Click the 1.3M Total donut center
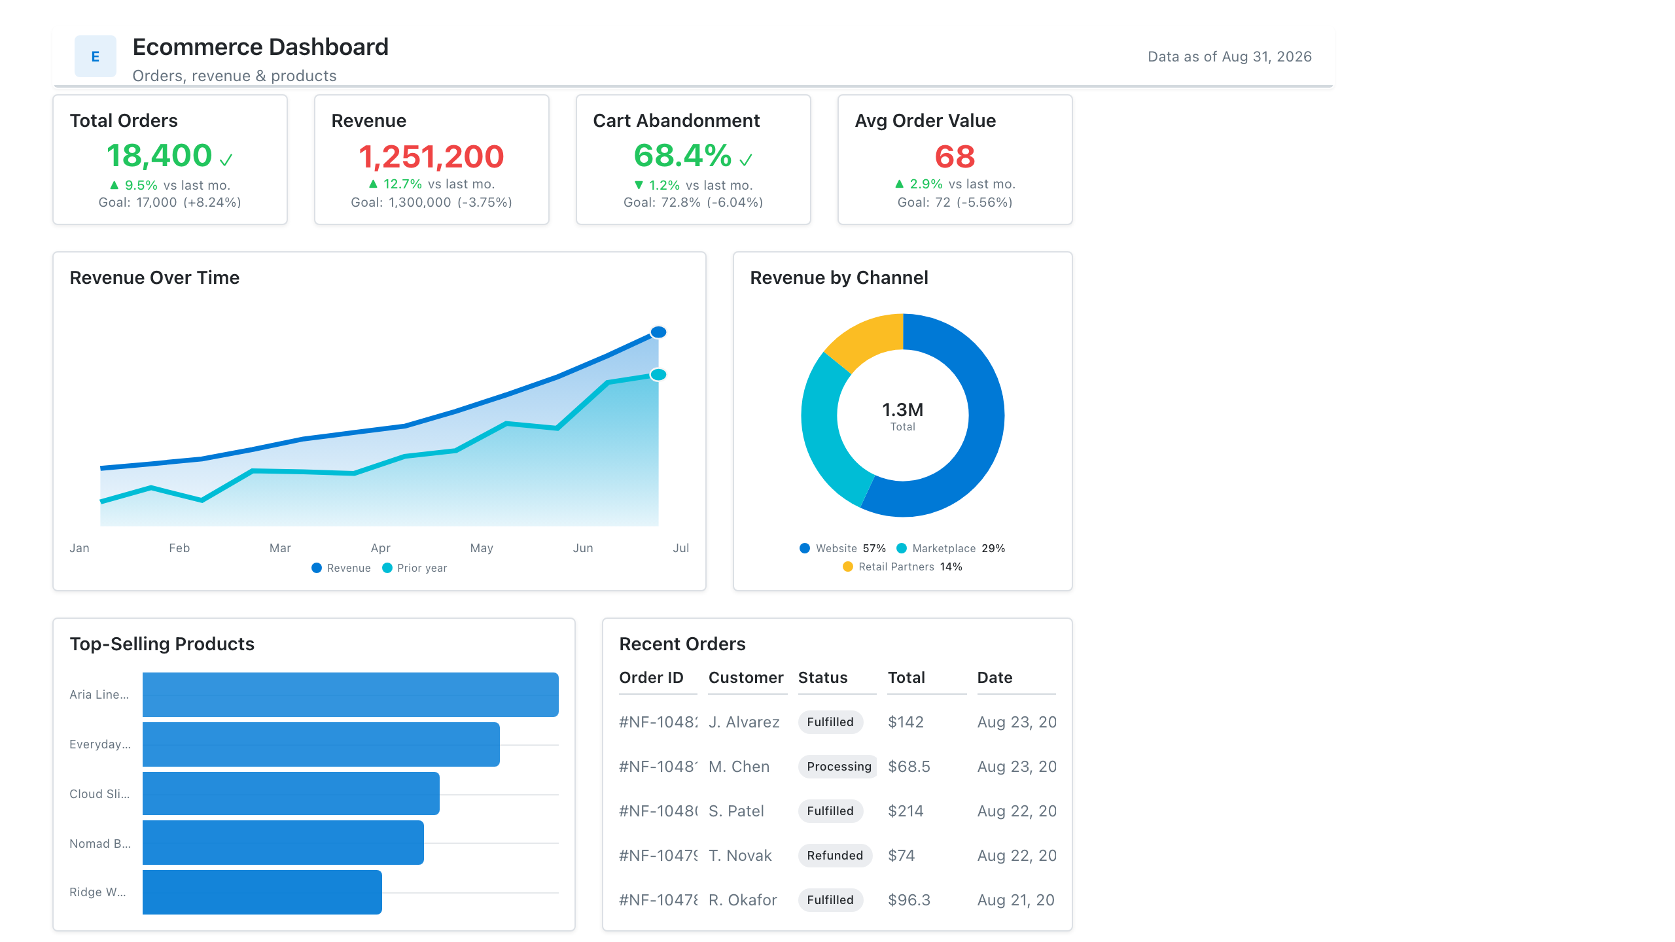Screen dimensions: 1675x942 pyautogui.click(x=903, y=416)
